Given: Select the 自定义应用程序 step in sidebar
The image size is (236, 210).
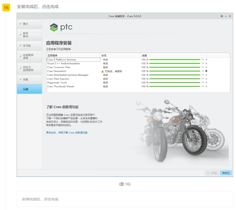Looking at the screenshot, I should (30, 69).
